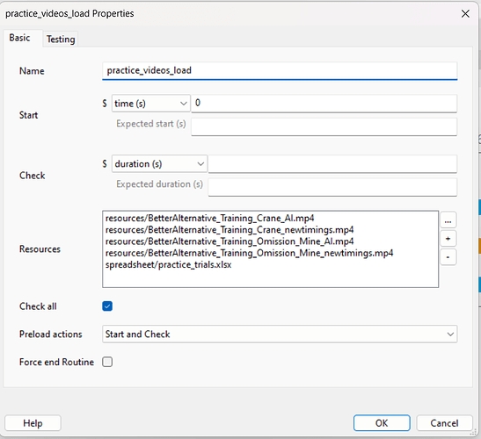Screen dimensions: 481x439
Task: Focus the Start time value field
Action: click(324, 104)
